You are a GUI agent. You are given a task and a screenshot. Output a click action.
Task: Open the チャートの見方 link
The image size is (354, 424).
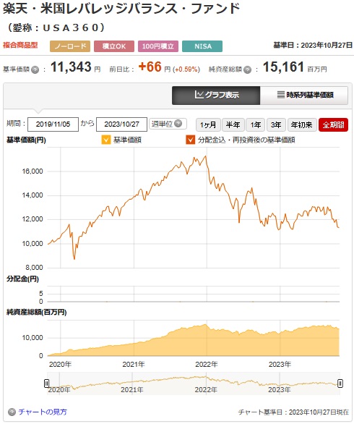[43, 412]
